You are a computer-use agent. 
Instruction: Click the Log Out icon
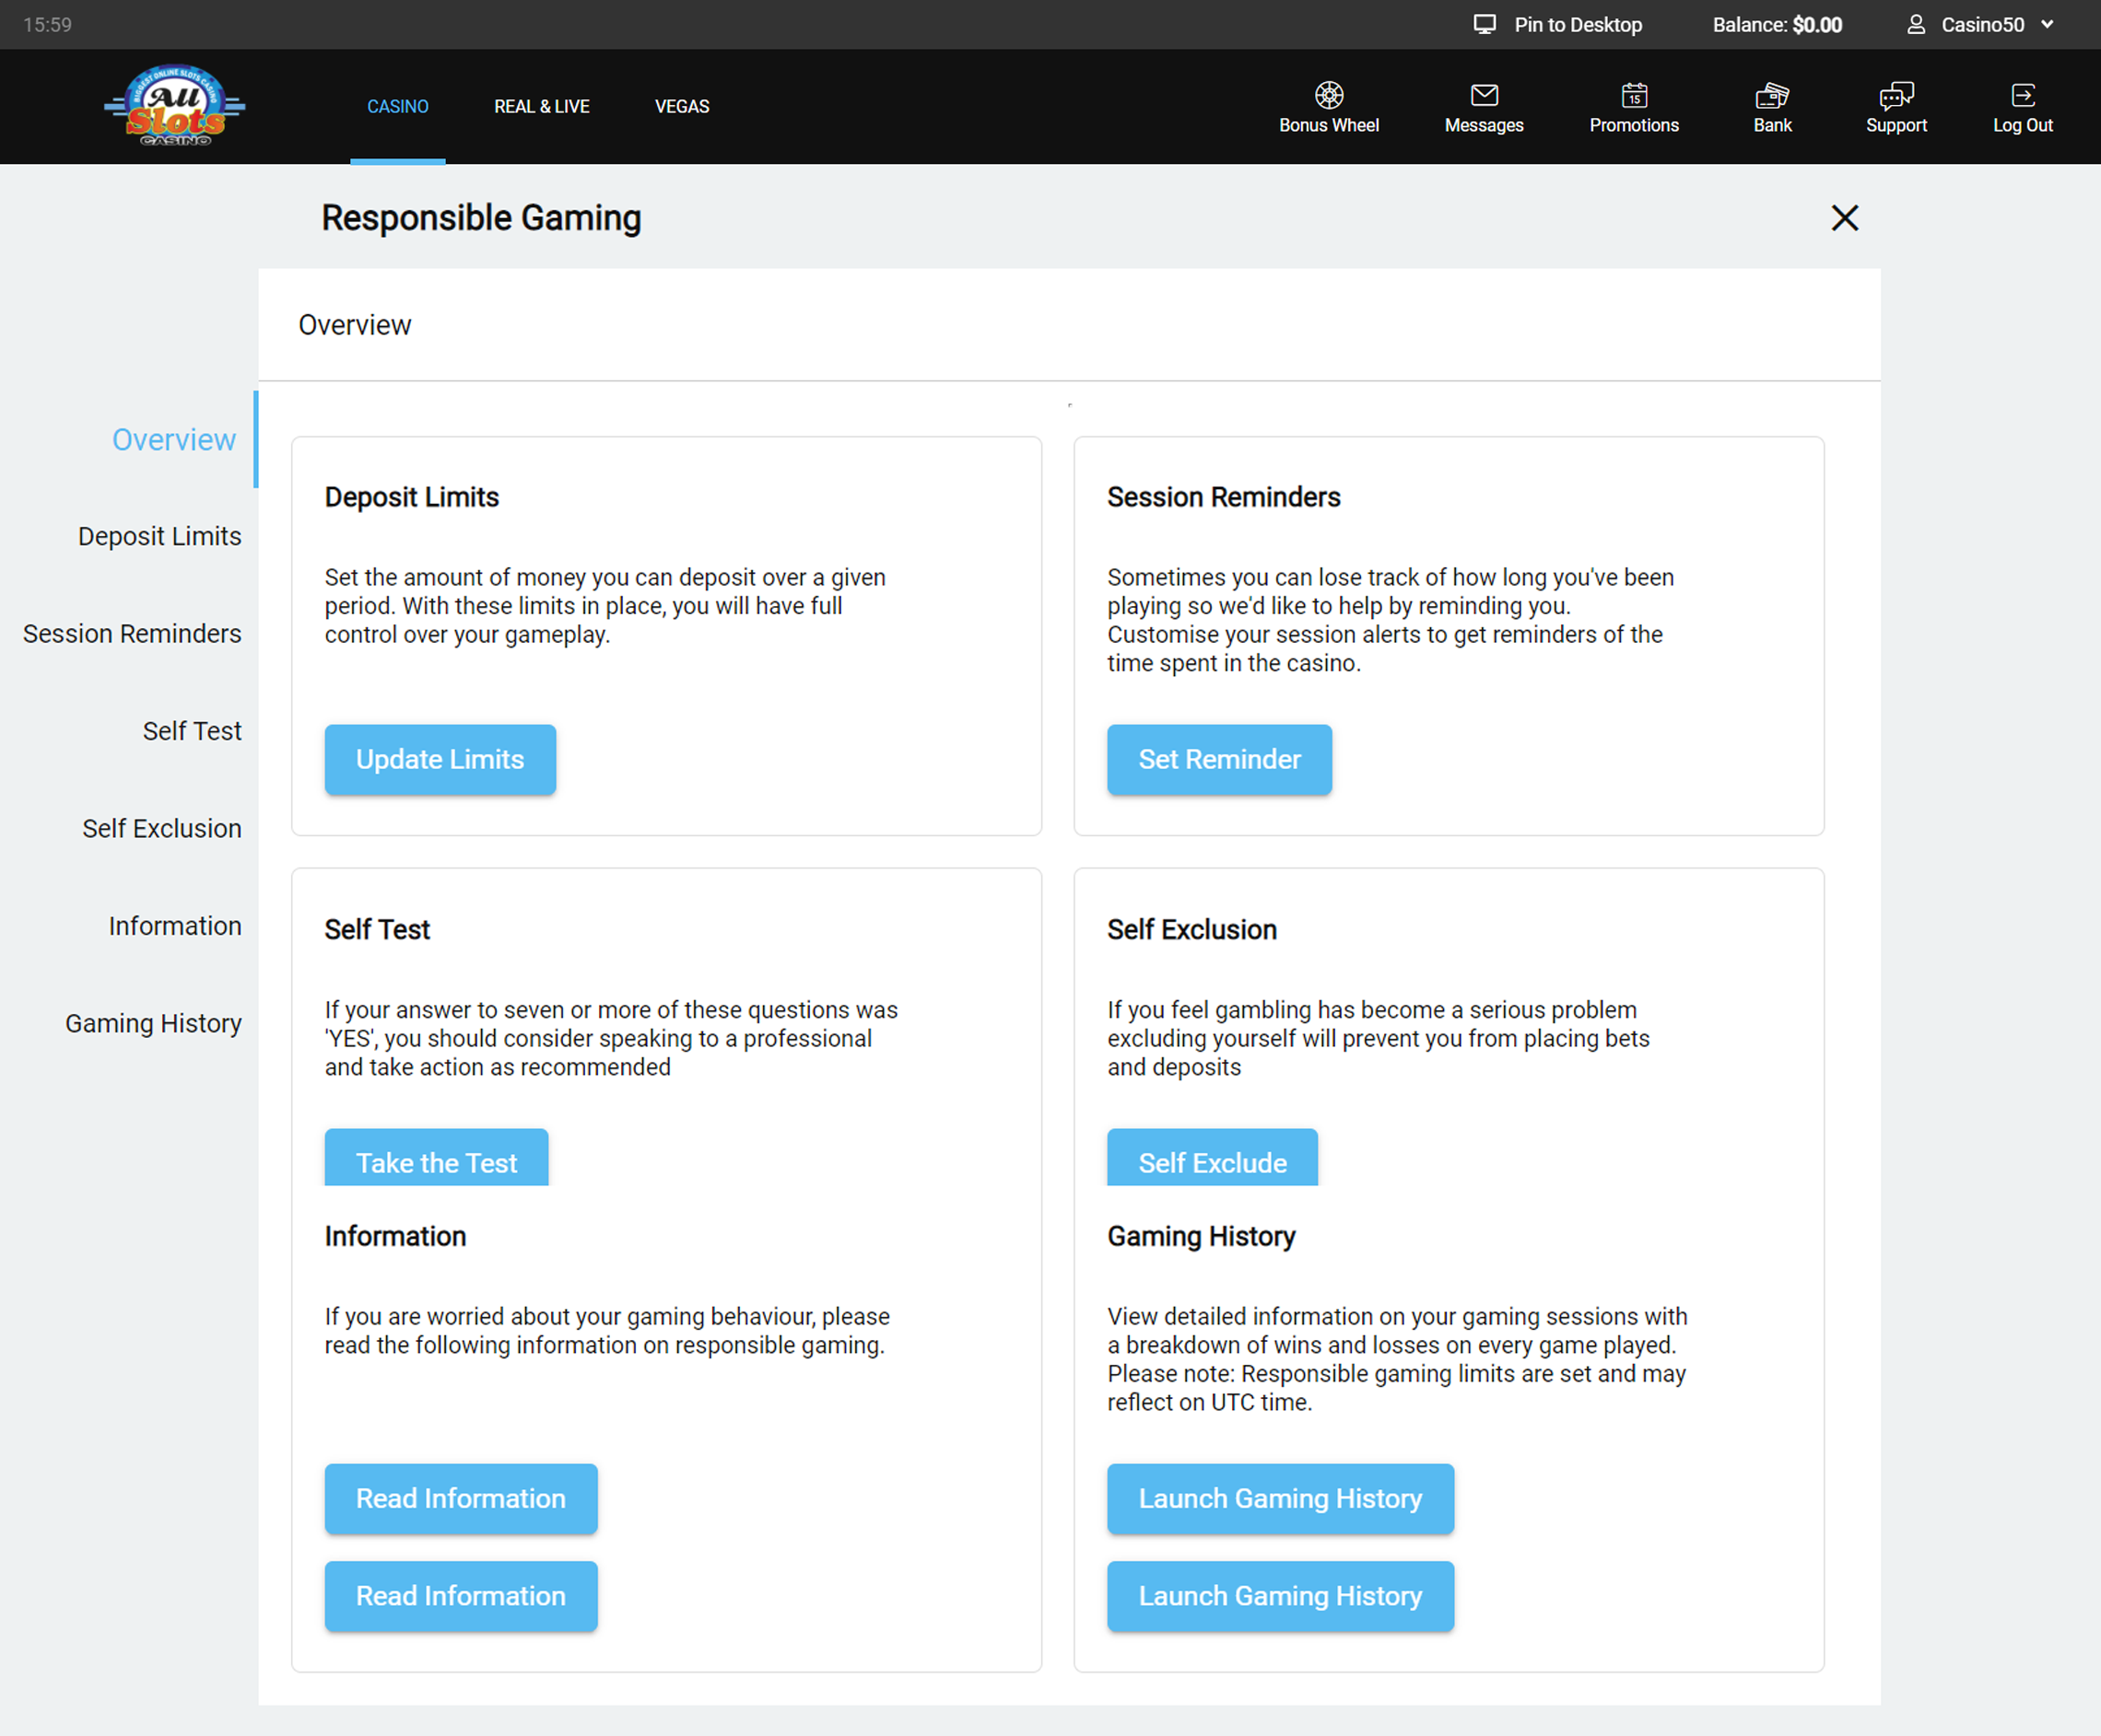click(x=2022, y=95)
